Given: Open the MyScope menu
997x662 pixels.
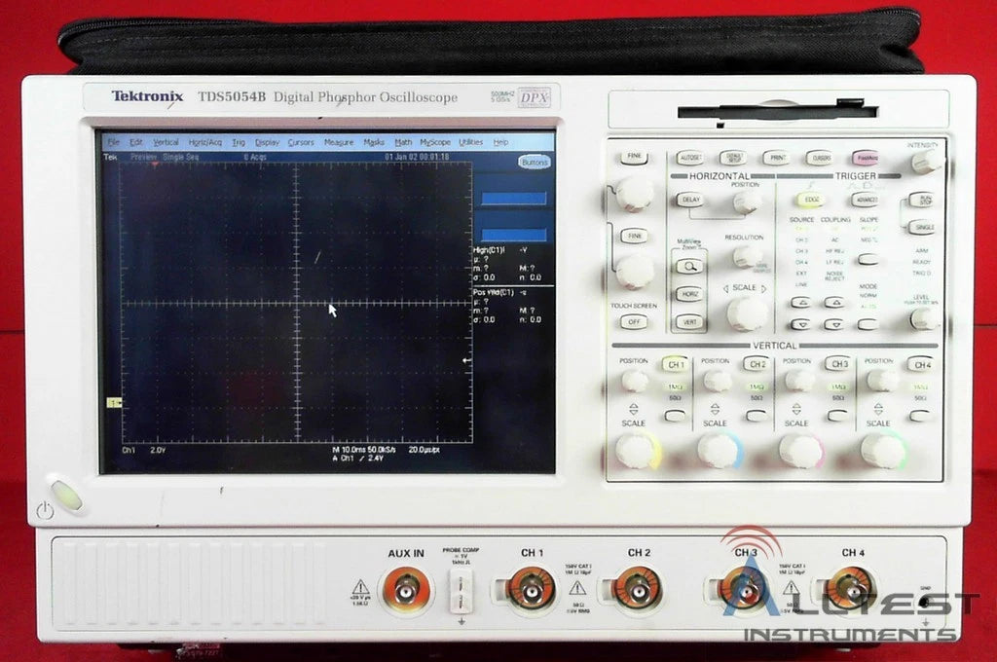Looking at the screenshot, I should 435,142.
